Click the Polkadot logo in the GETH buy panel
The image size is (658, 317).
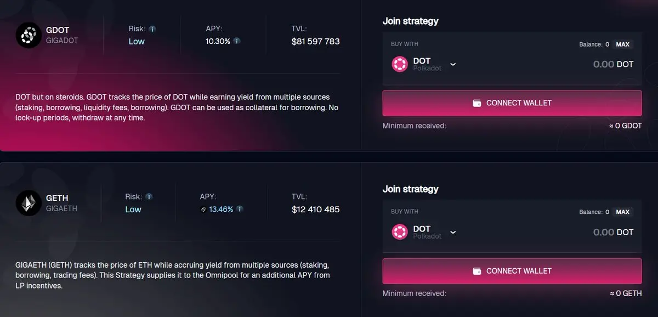(400, 232)
